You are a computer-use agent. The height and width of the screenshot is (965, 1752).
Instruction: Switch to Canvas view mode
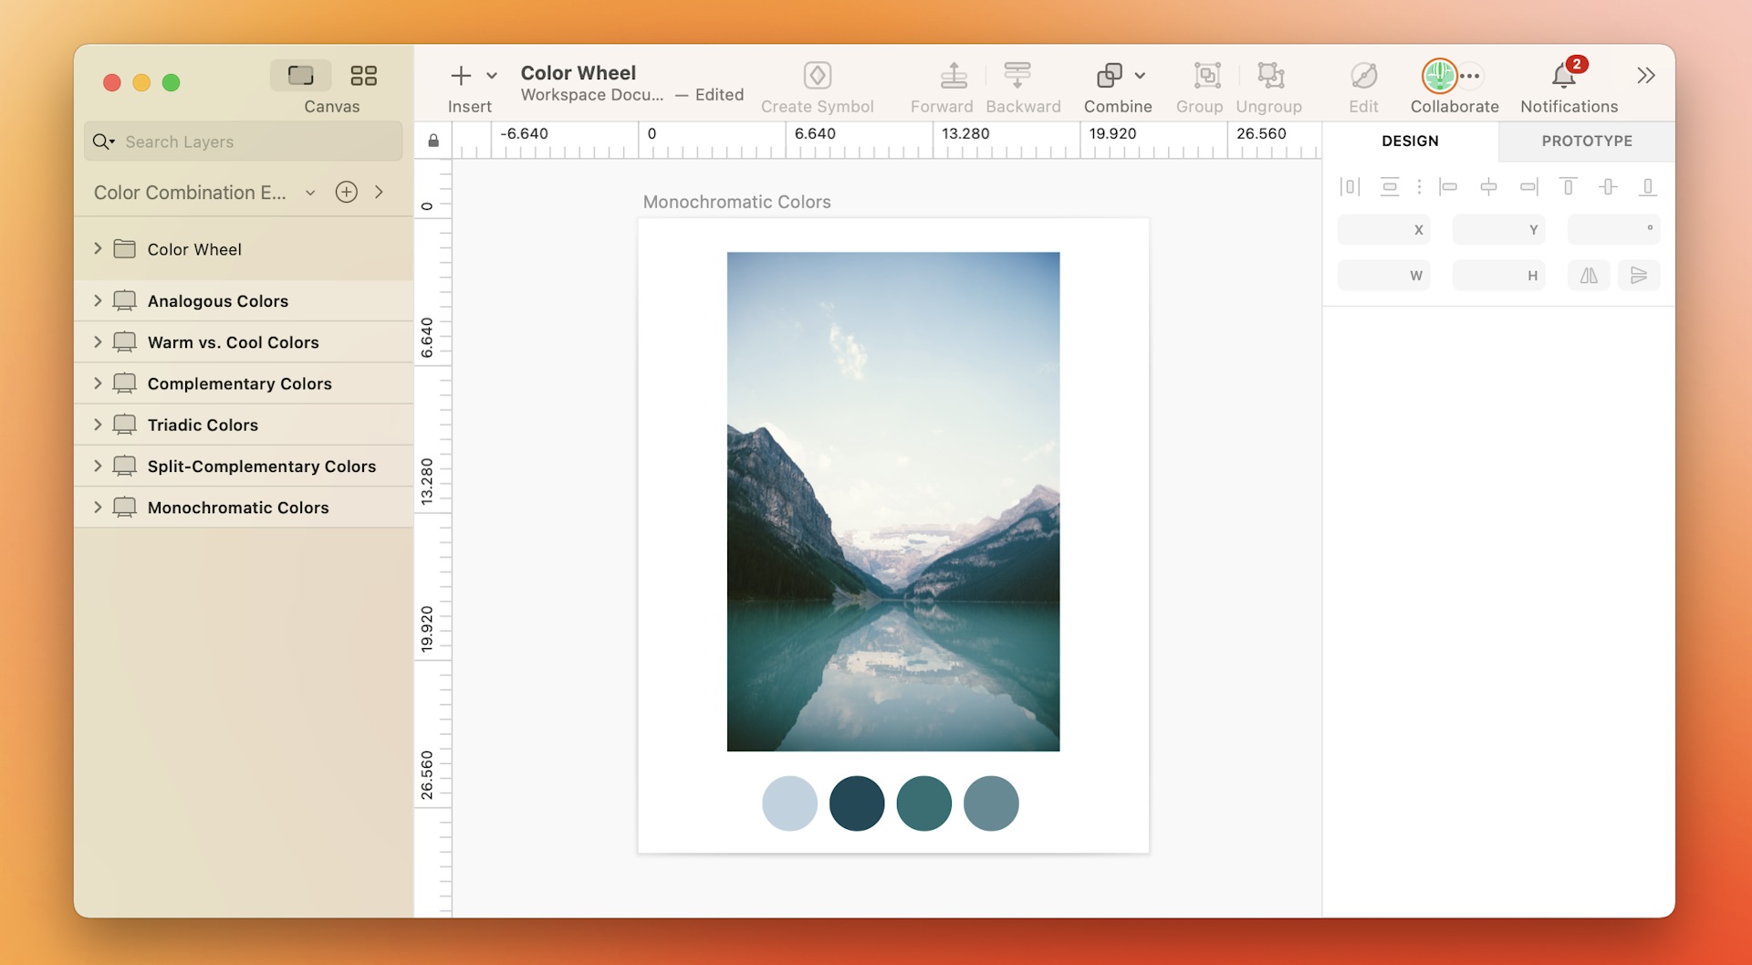300,76
